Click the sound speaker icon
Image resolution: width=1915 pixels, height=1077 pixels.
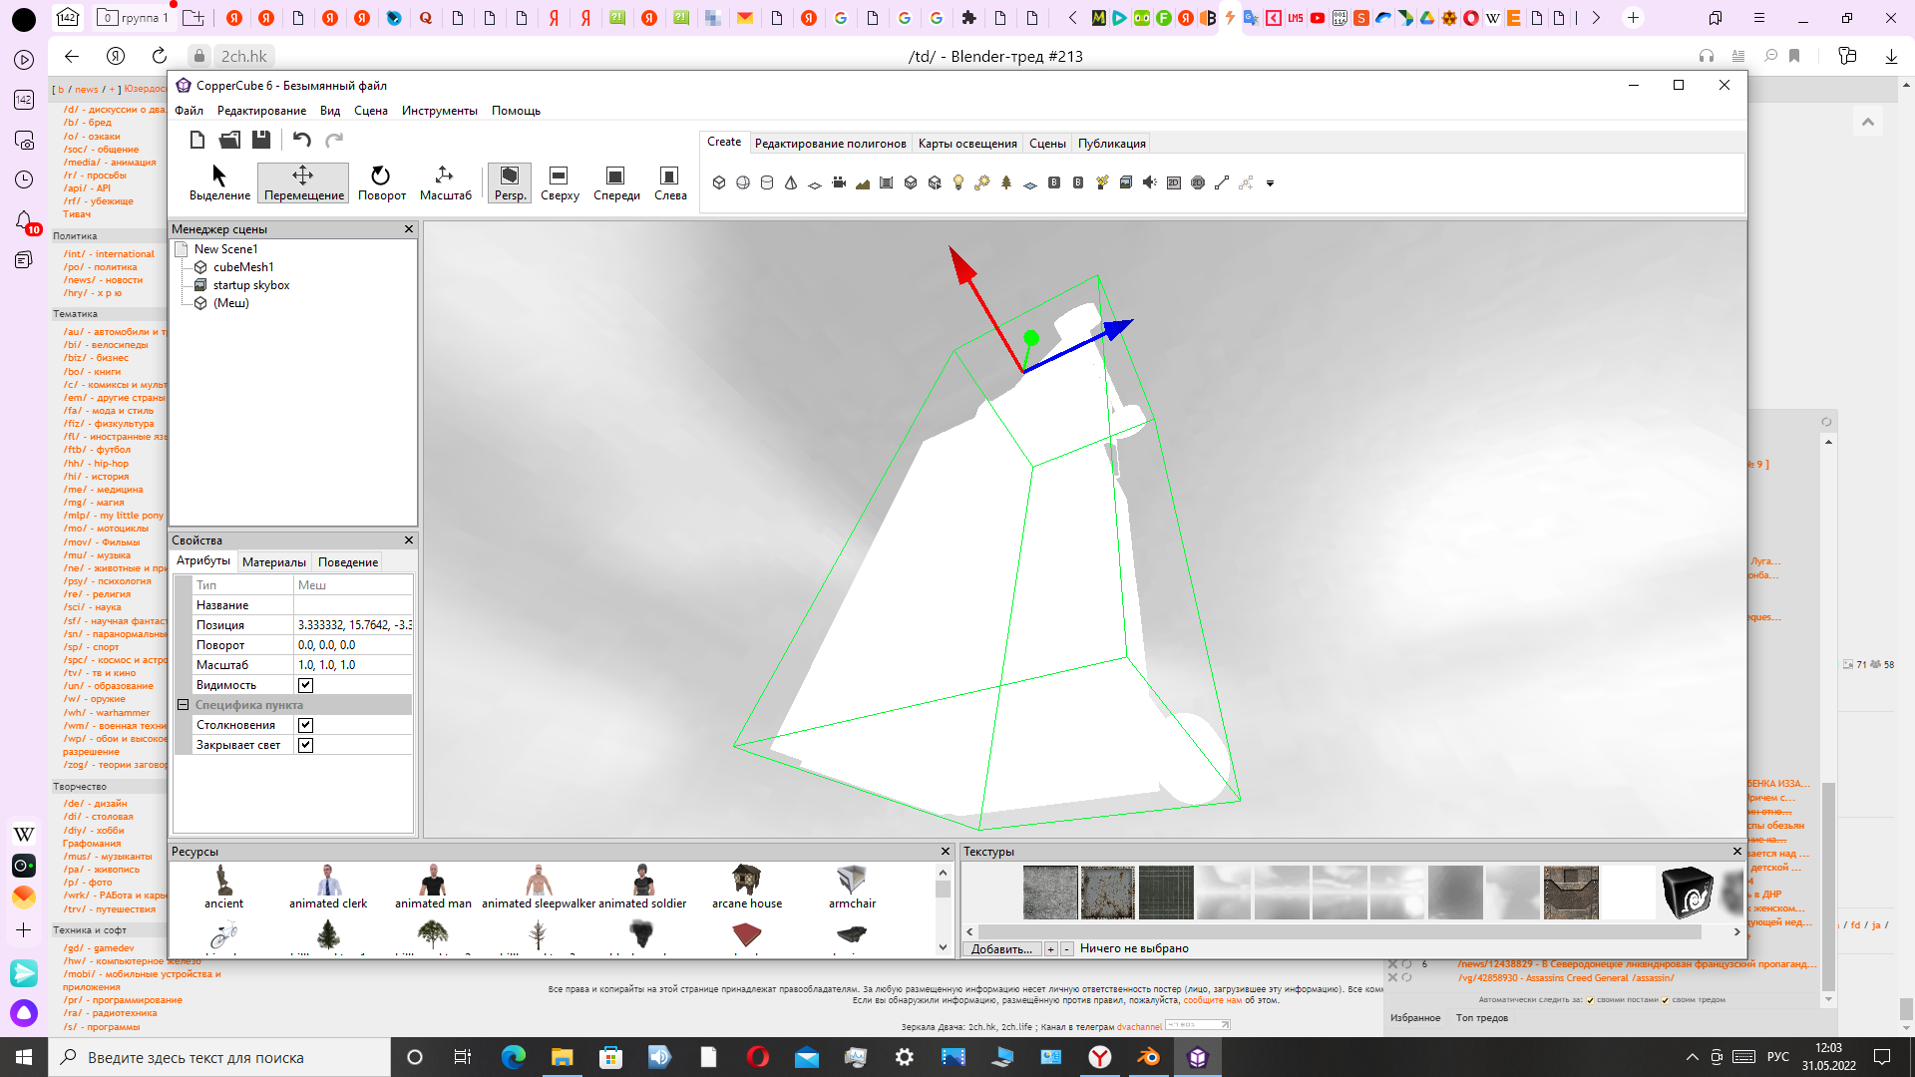1150,182
